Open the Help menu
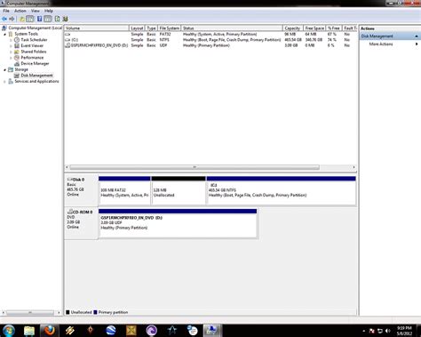 [x=49, y=11]
